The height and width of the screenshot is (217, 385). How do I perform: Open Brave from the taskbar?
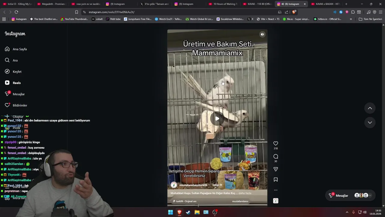[x=179, y=212]
